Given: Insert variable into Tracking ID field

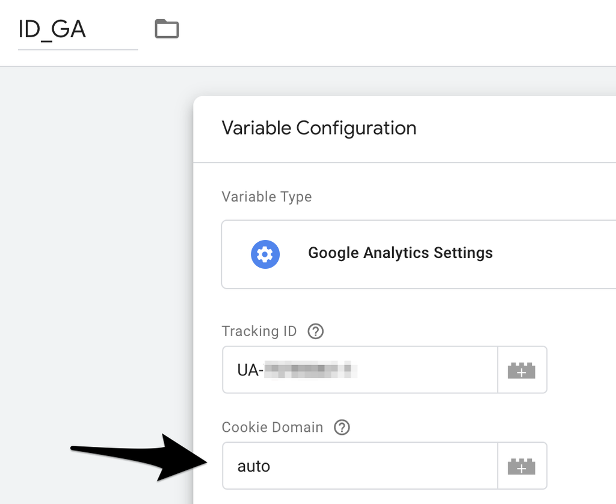Looking at the screenshot, I should (522, 370).
